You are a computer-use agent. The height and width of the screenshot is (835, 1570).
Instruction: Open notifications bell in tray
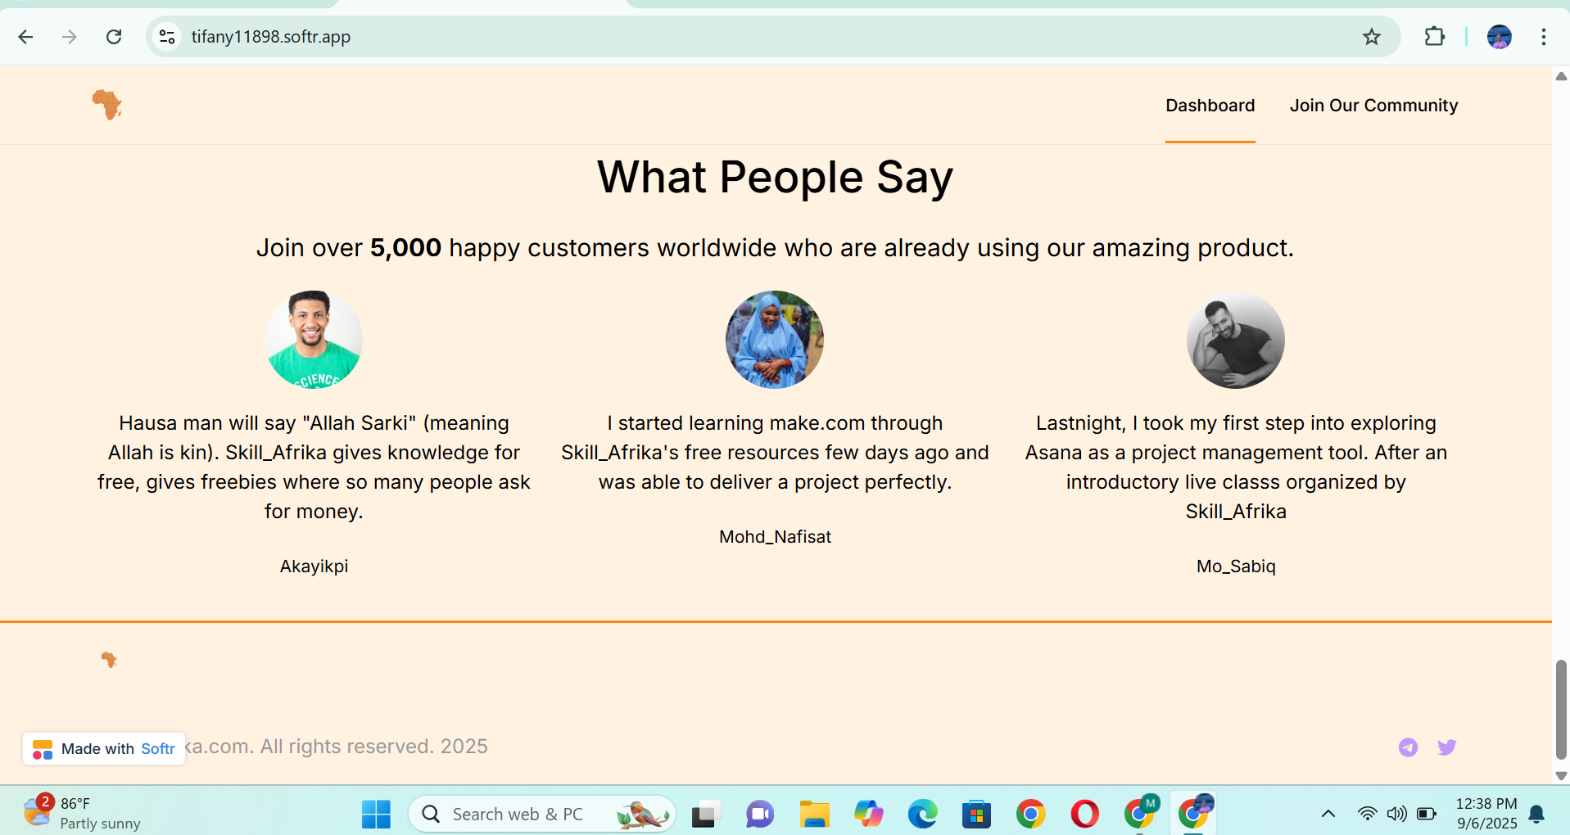1536,814
